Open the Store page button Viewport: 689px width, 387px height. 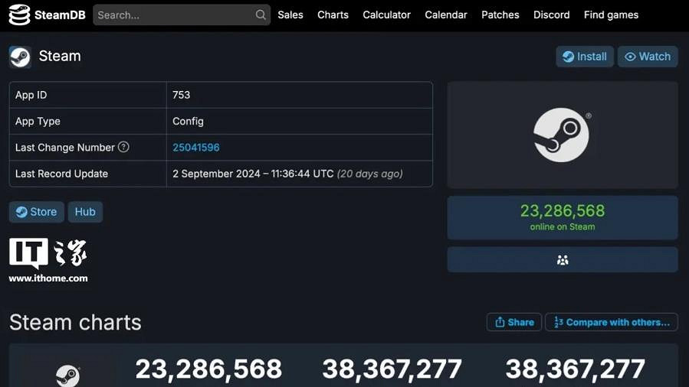click(36, 212)
